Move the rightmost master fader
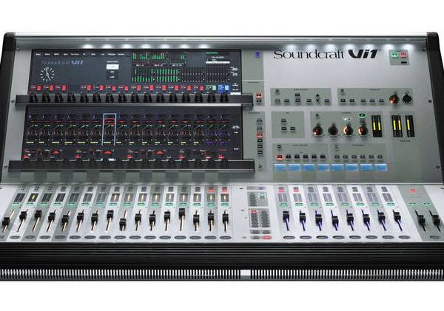Viewport: 444px width, 311px height. pos(435,219)
